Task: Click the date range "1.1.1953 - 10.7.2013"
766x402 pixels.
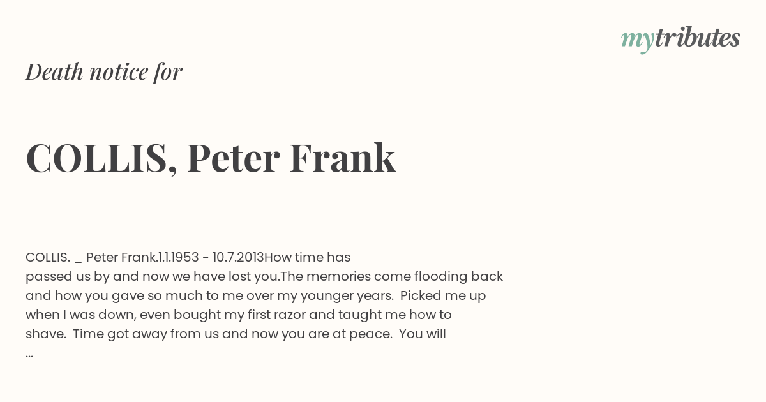Action: pos(211,257)
